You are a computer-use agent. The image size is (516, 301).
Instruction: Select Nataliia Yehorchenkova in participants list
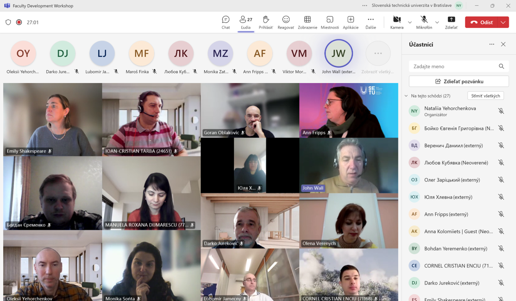coord(450,111)
